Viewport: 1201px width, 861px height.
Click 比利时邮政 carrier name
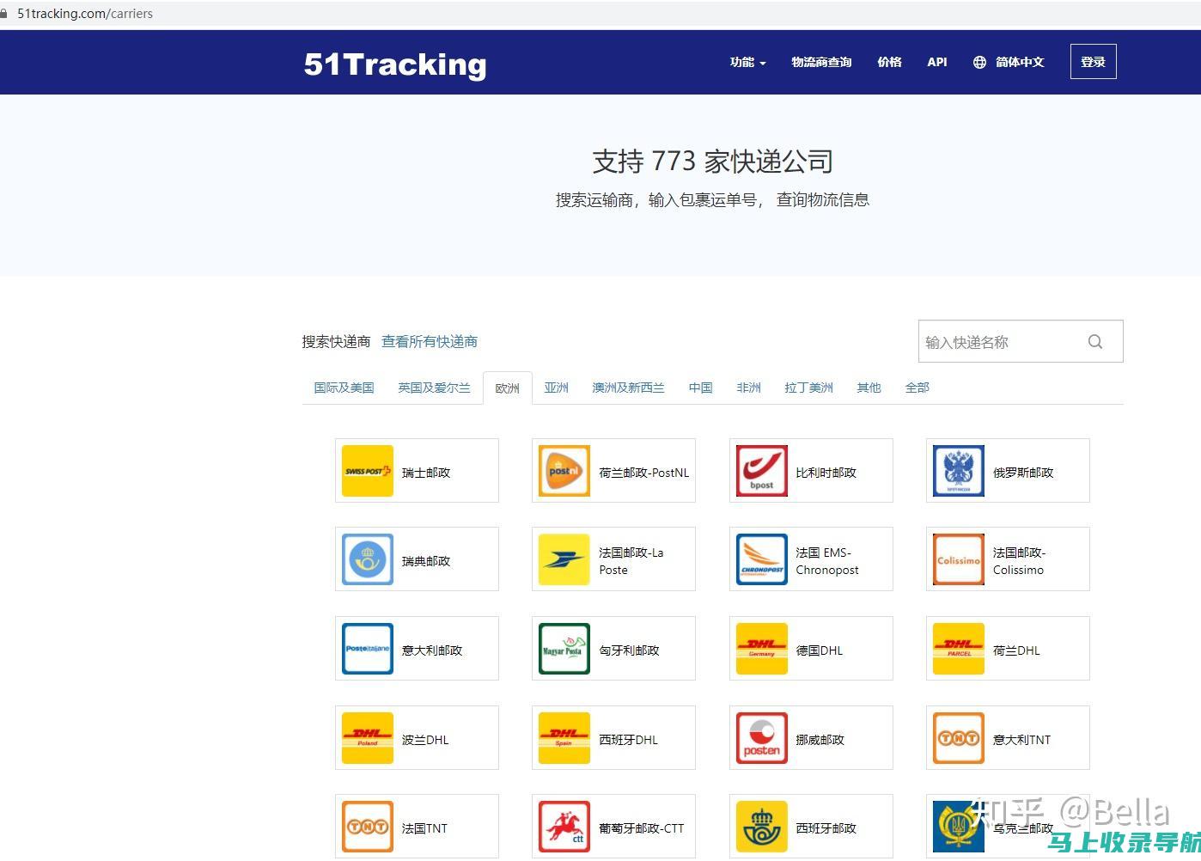click(826, 473)
